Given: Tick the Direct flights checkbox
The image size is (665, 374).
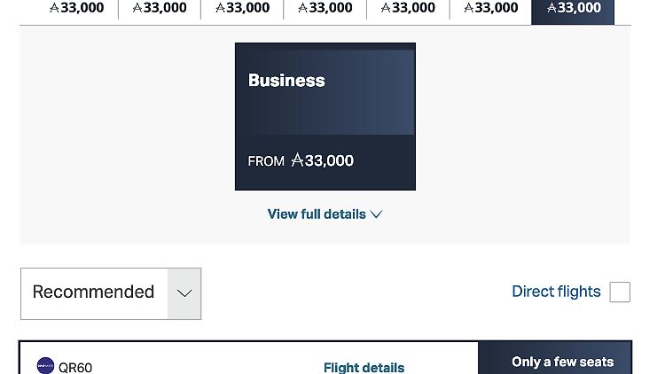Looking at the screenshot, I should 620,292.
